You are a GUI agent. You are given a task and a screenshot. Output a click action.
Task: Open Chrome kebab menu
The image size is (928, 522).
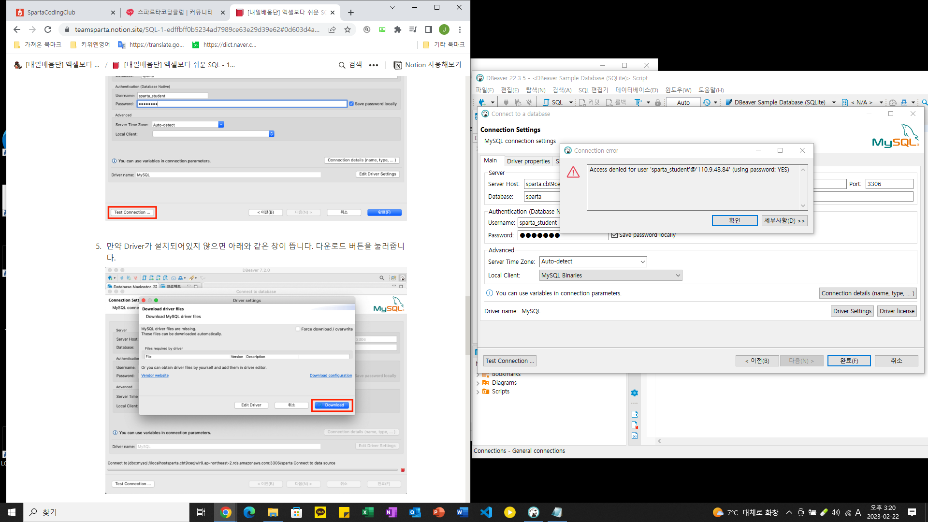click(x=460, y=29)
